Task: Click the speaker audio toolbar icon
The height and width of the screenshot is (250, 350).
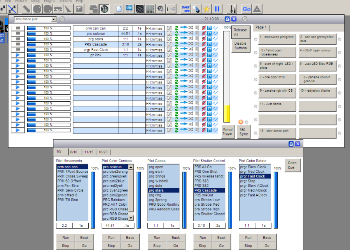Action: [x=161, y=9]
